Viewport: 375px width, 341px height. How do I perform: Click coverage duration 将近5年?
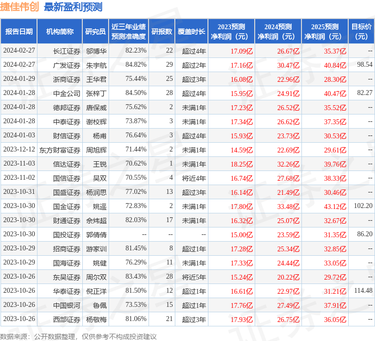click(x=194, y=277)
